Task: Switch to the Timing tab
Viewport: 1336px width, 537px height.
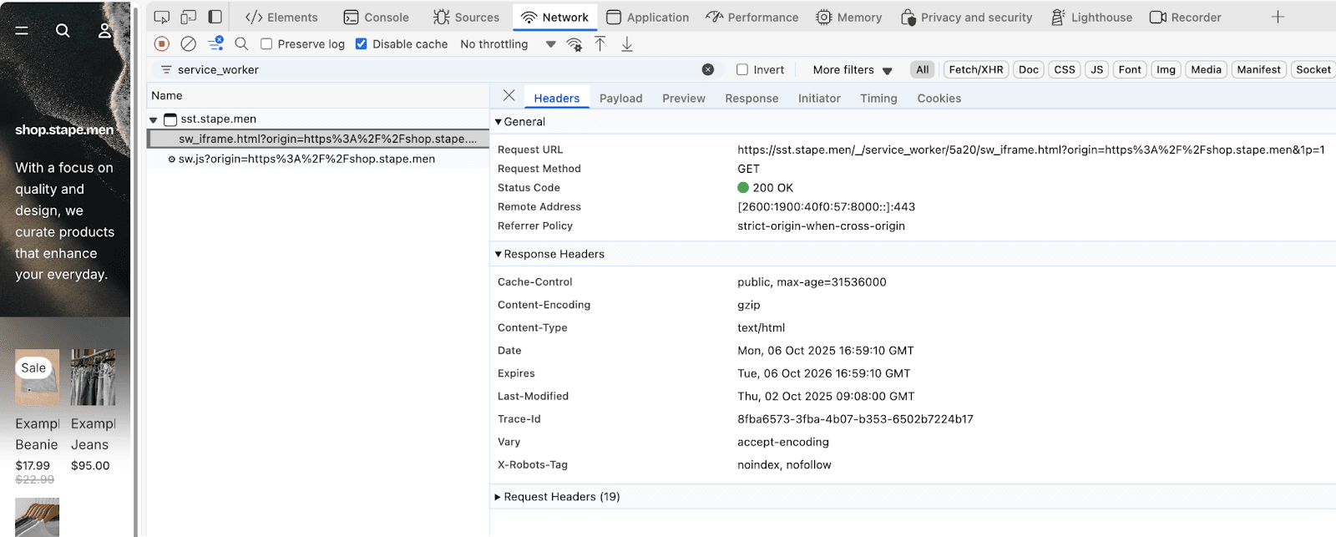Action: click(x=878, y=98)
